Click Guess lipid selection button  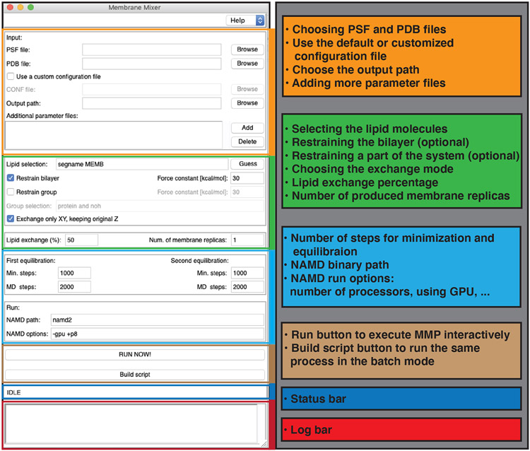pos(247,164)
